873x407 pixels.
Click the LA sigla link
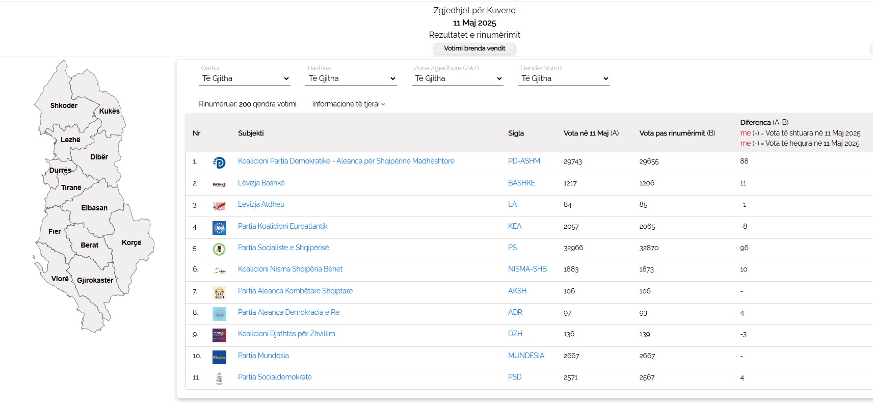coord(512,204)
